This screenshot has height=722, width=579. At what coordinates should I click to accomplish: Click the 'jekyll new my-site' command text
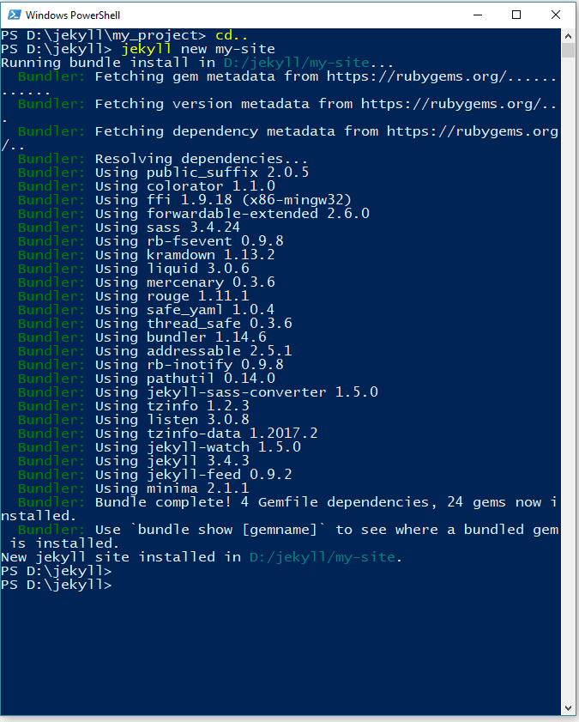pos(198,49)
